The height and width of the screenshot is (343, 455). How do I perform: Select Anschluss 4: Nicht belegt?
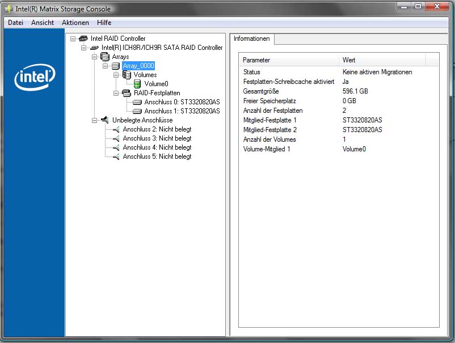(x=157, y=147)
